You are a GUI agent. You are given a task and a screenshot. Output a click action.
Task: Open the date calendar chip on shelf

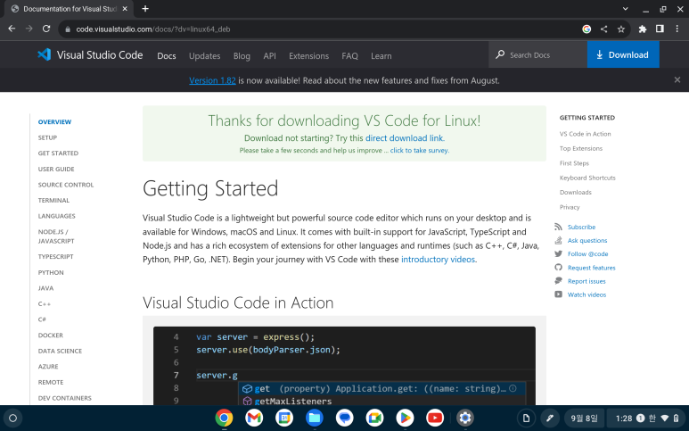click(584, 419)
